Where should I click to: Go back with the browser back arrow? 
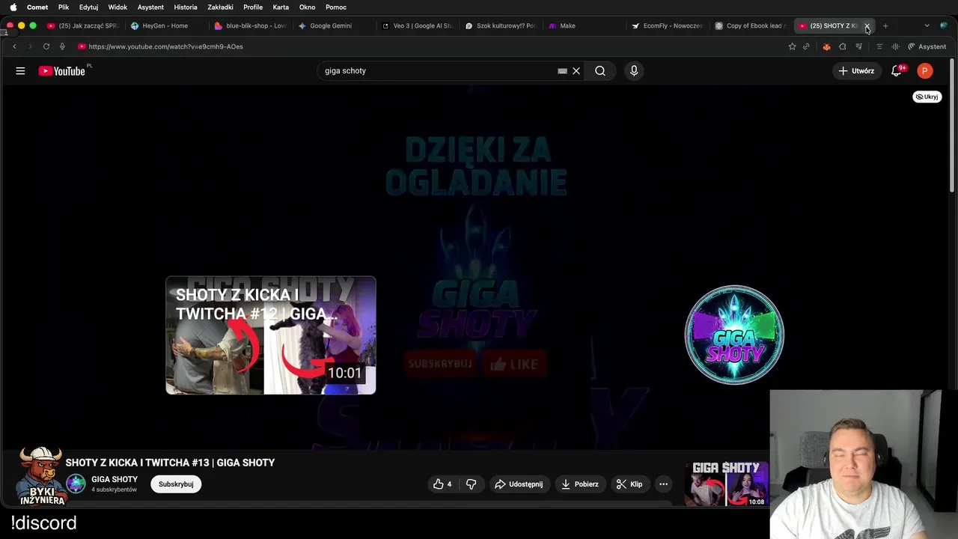(x=14, y=46)
